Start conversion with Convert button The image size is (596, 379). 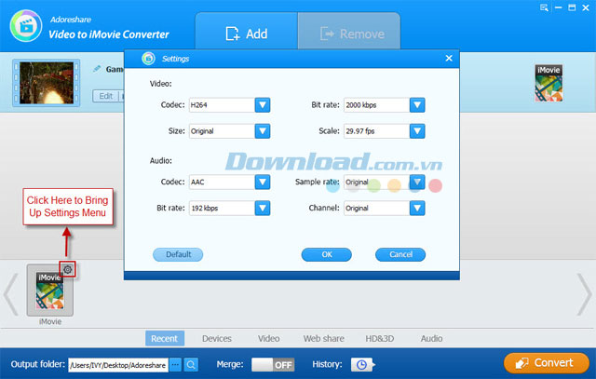[547, 363]
